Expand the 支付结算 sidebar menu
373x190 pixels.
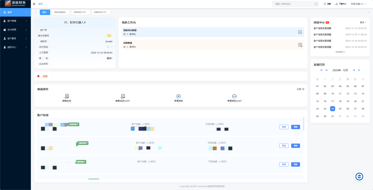click(15, 30)
